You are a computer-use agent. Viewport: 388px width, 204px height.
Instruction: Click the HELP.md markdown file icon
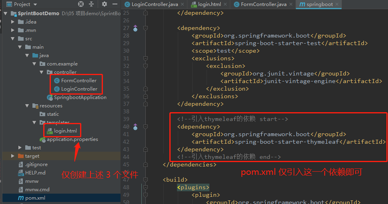point(21,173)
